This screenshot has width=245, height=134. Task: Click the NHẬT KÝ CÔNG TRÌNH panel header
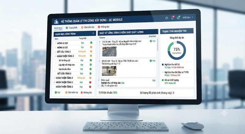128,32
